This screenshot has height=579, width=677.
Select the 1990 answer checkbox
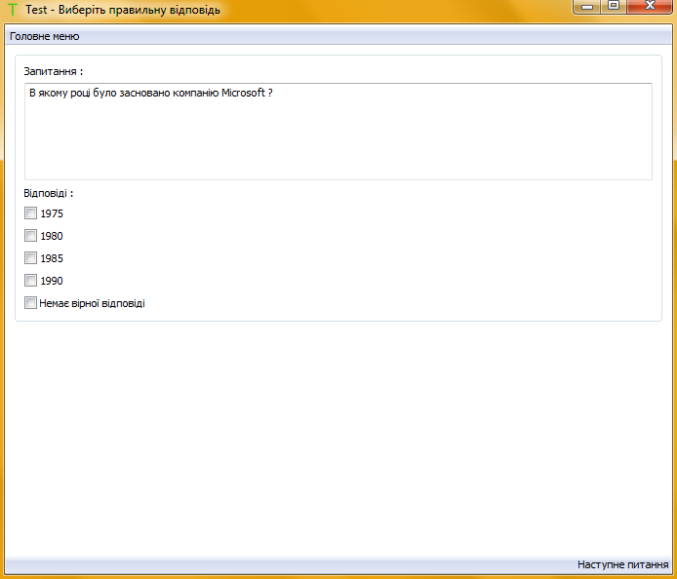point(30,281)
